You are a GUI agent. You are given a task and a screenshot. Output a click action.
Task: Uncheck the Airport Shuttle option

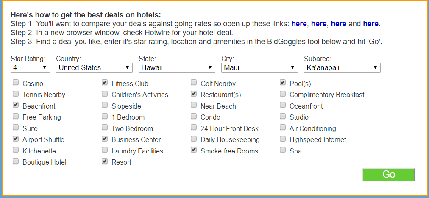[x=16, y=139]
